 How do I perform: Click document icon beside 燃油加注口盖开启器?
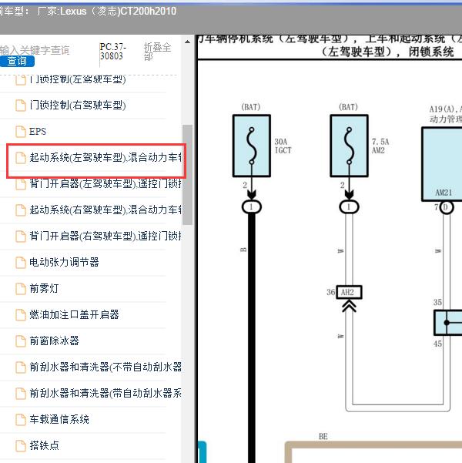tap(20, 315)
